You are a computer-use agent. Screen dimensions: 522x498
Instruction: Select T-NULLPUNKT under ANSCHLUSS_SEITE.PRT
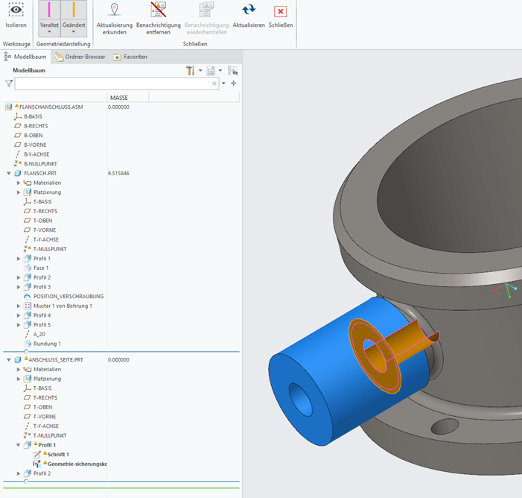pyautogui.click(x=50, y=435)
